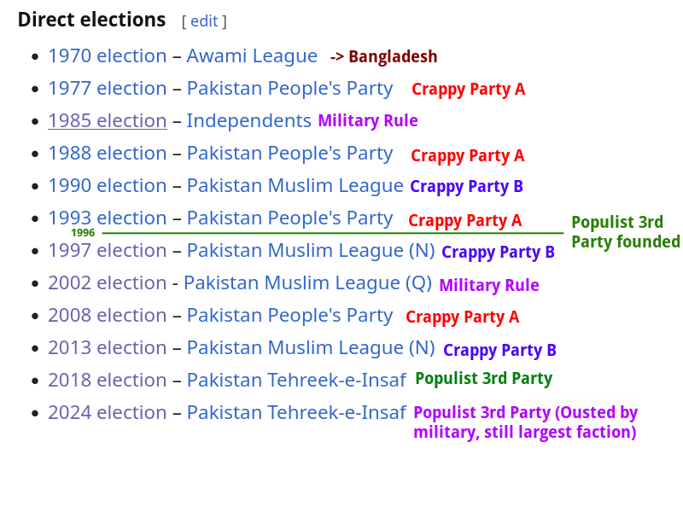Screen dimensions: 683x512
Task: Open first Pakistan Muslim League (N) link
Action: click(x=311, y=250)
